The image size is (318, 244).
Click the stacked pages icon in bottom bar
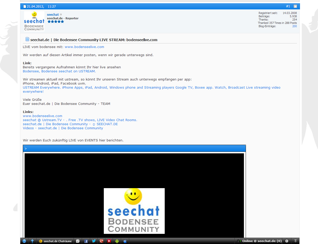click(78, 241)
